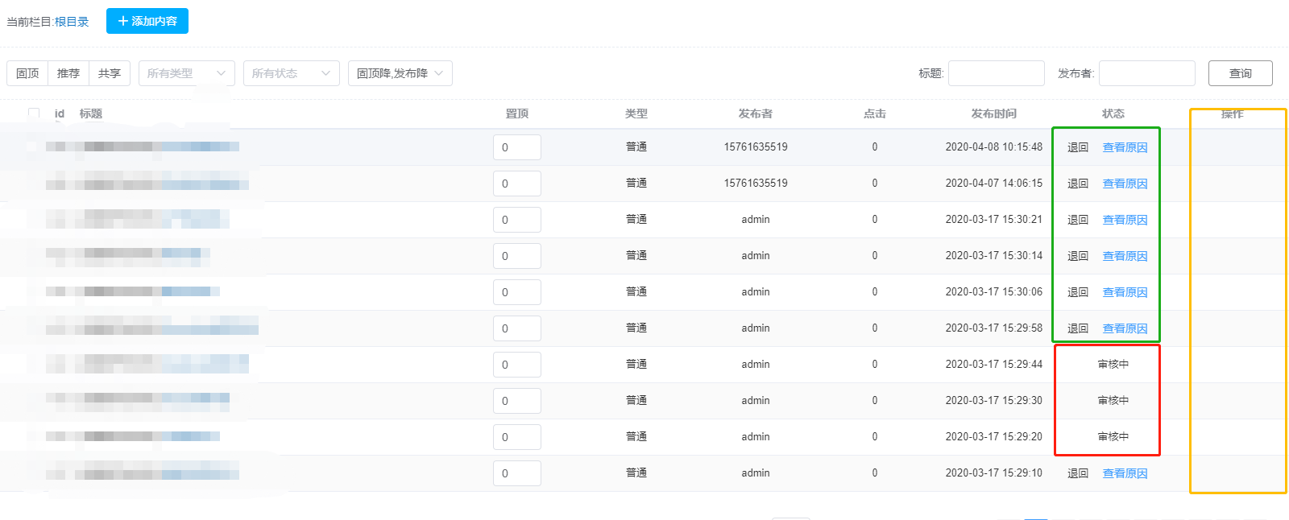Toggle the 推荐 filter button
This screenshot has width=1289, height=520.
pos(68,73)
